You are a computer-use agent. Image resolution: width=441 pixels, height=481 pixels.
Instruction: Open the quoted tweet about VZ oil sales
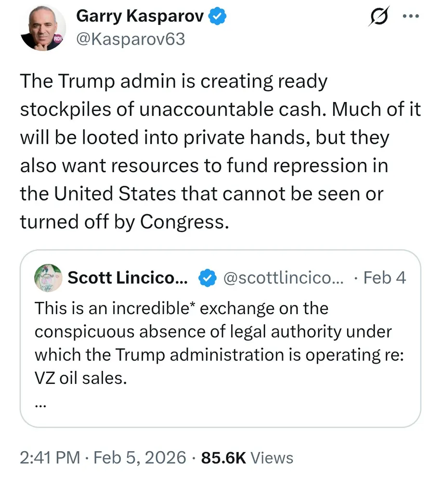coord(220,342)
